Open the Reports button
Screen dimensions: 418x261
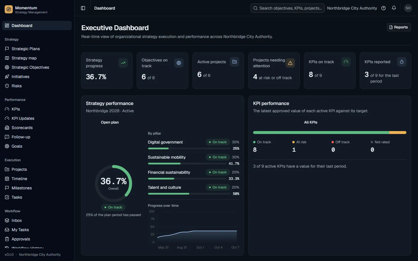point(399,27)
